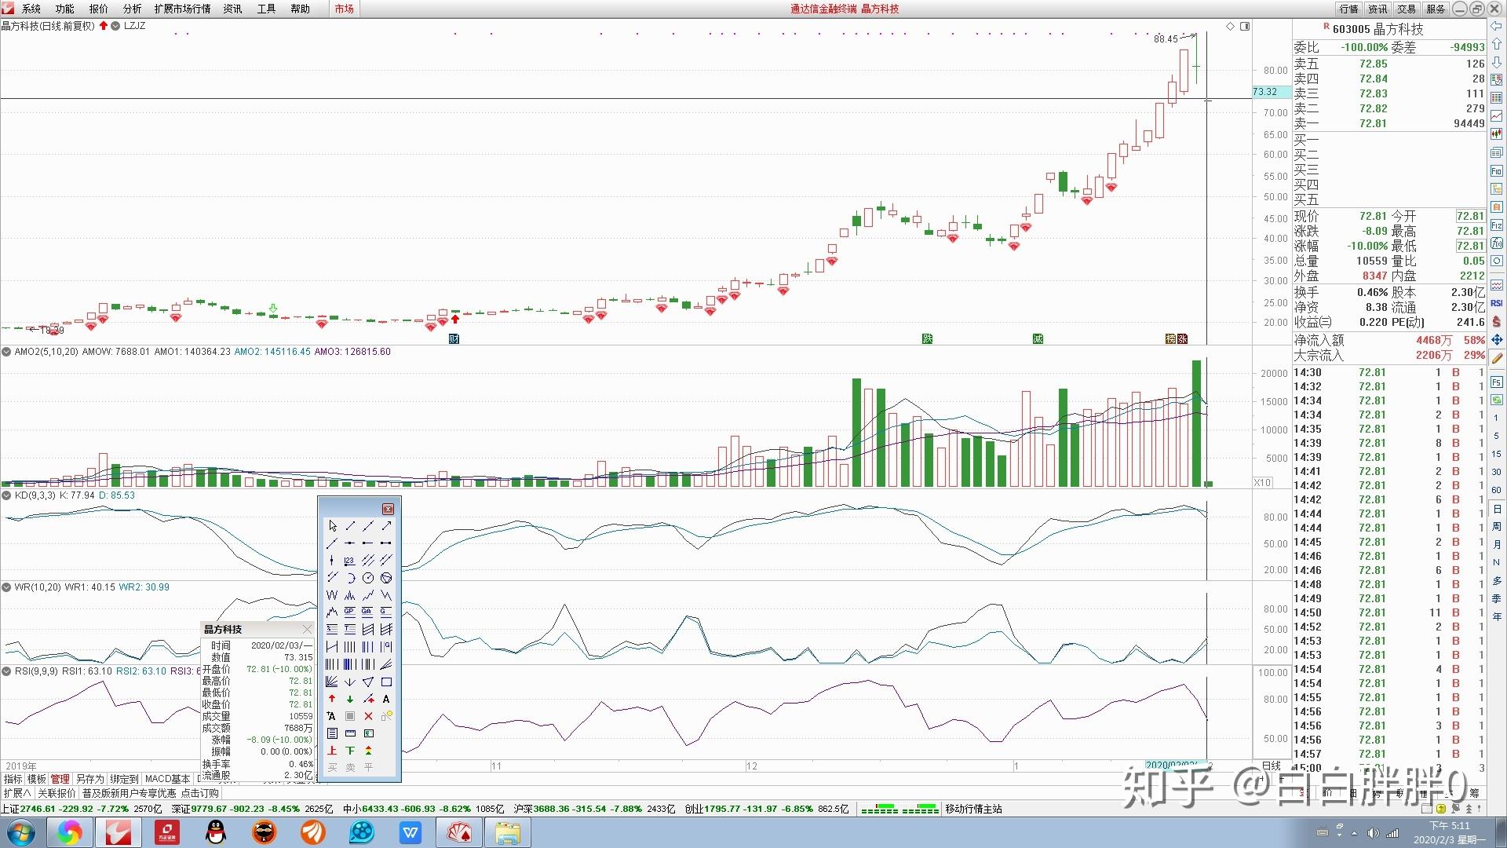Select the arrow pointer drawing tool
1507x848 pixels.
tap(332, 526)
